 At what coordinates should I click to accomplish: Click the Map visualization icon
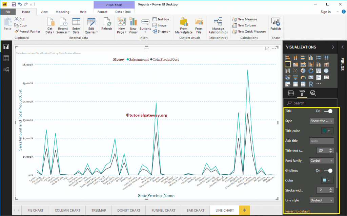pyautogui.click(x=326, y=71)
